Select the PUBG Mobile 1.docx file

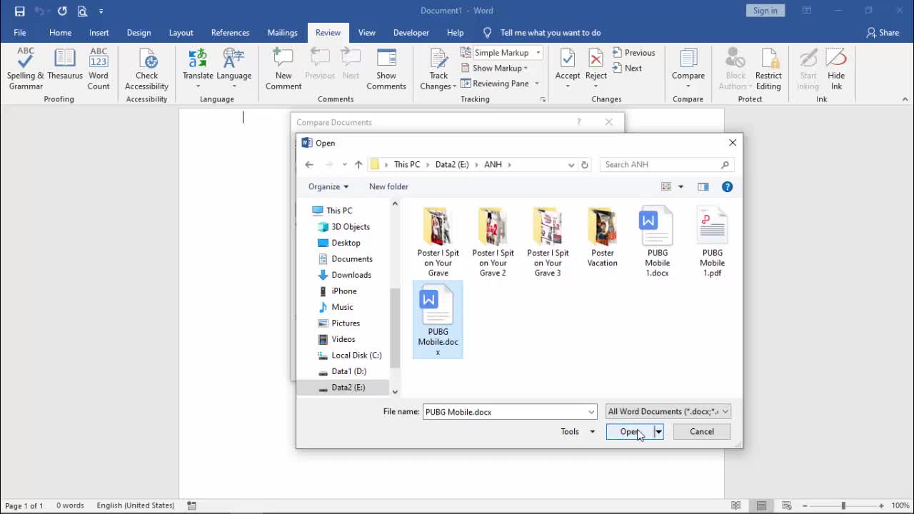658,243
